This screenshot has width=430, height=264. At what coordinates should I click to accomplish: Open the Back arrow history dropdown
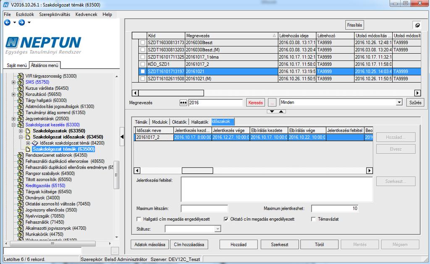pyautogui.click(x=15, y=23)
